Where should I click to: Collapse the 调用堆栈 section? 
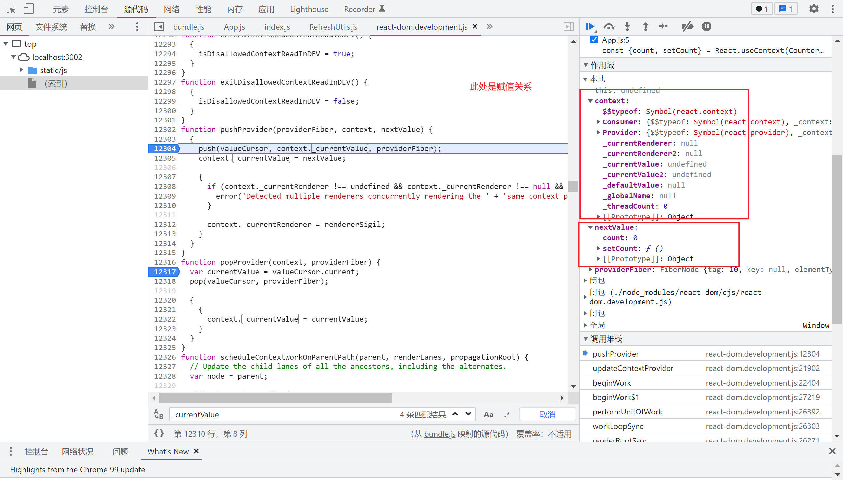(x=586, y=339)
